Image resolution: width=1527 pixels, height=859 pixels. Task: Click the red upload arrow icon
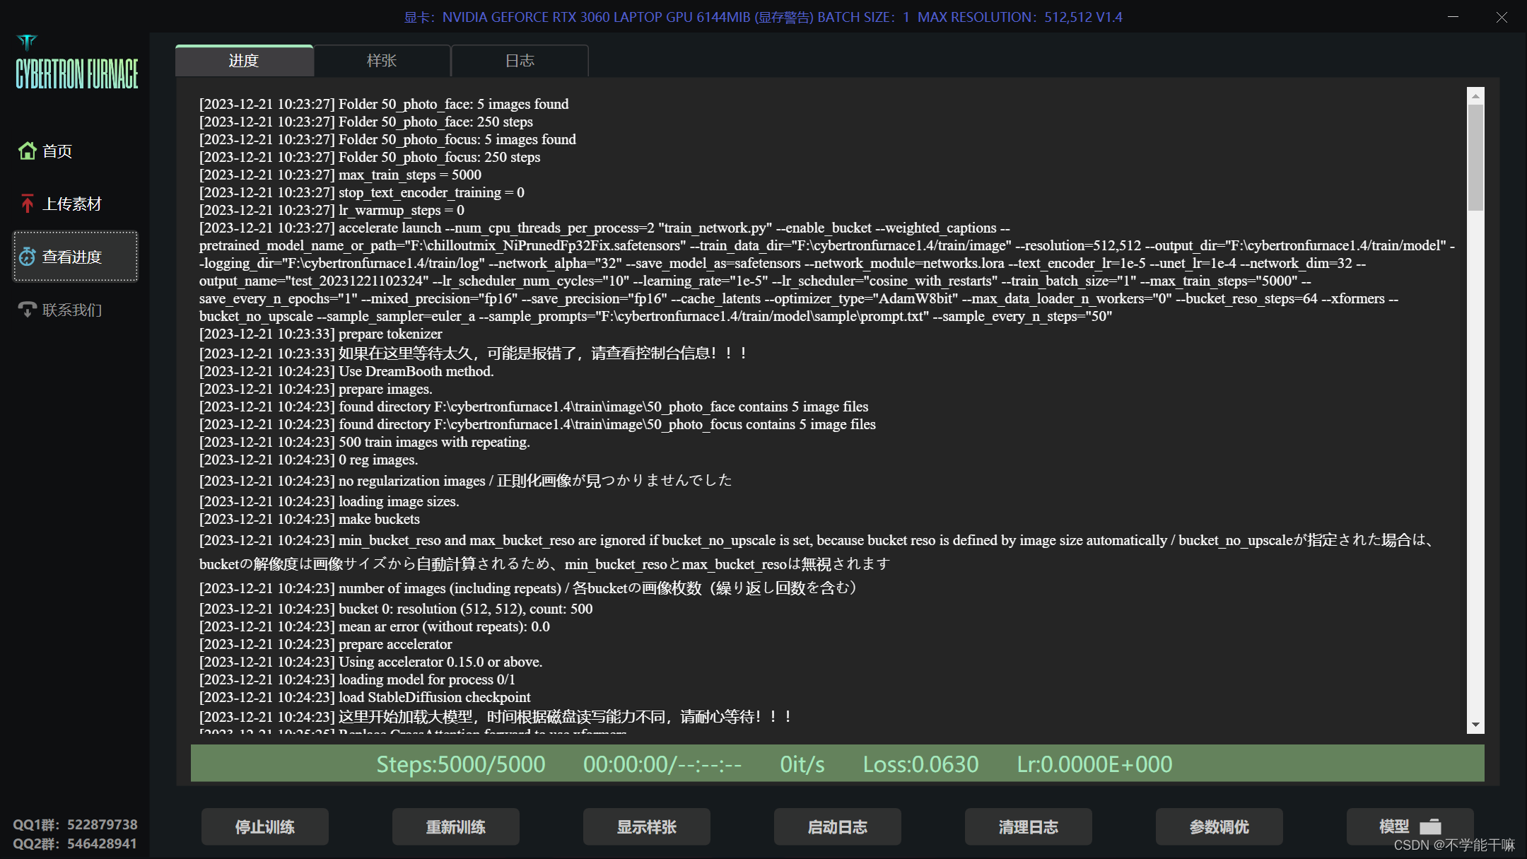click(x=28, y=204)
